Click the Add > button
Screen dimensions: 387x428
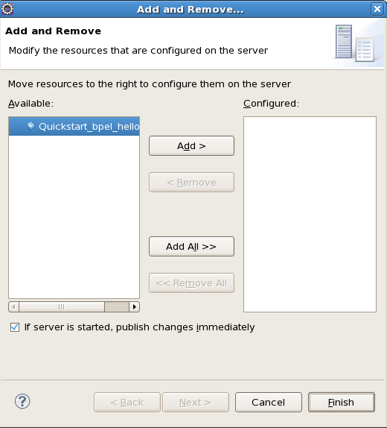point(191,145)
